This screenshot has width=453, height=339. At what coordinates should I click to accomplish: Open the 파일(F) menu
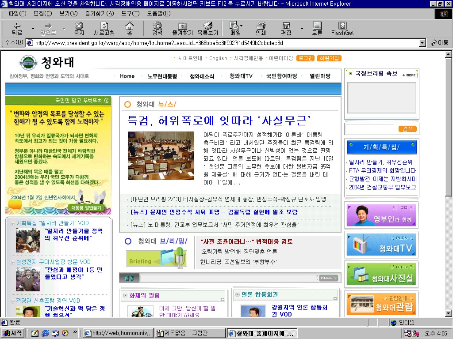tap(17, 14)
